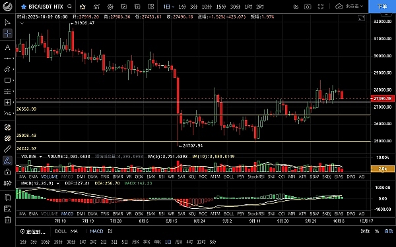Select RSI tab in the volume indicator row

click(162, 177)
